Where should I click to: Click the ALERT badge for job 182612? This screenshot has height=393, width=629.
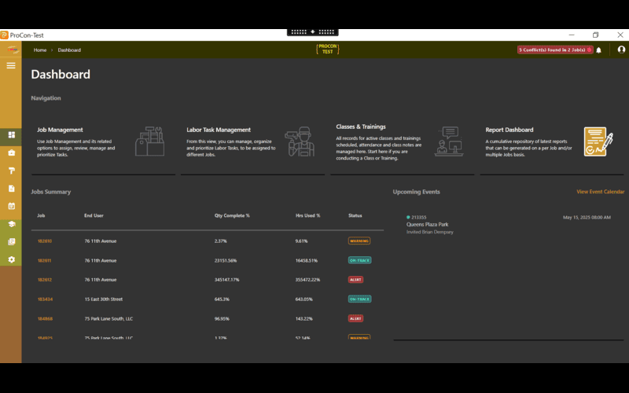click(355, 280)
